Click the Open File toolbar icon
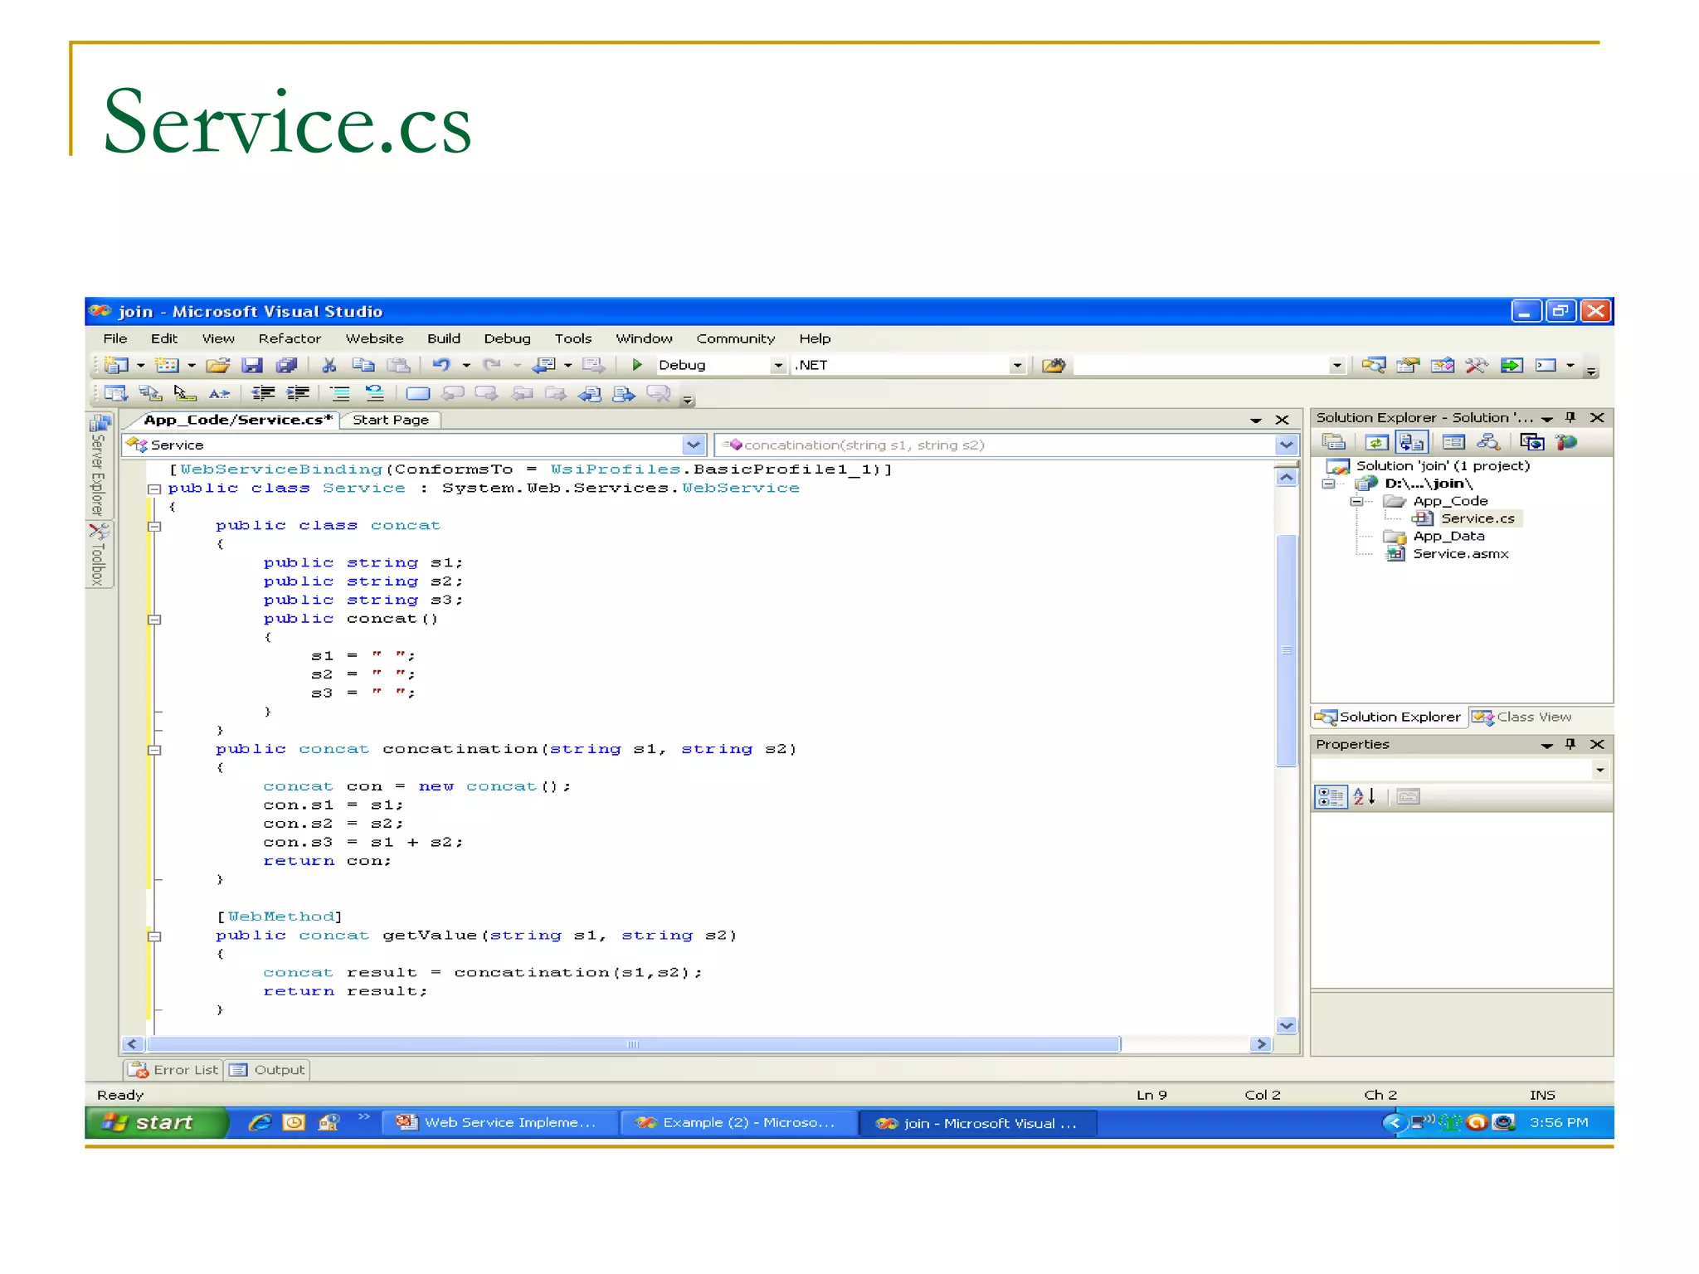Image resolution: width=1699 pixels, height=1274 pixels. click(x=217, y=365)
